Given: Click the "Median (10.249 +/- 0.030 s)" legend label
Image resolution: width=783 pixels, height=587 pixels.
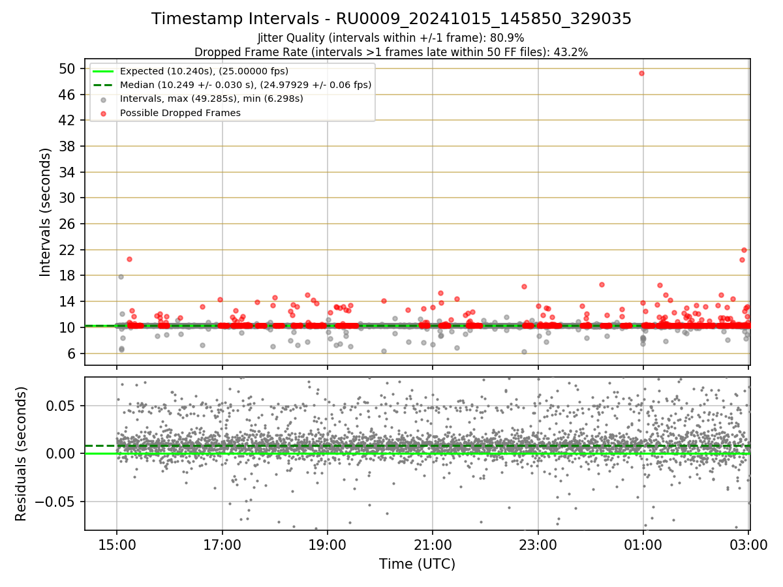Looking at the screenshot, I should pyautogui.click(x=246, y=85).
